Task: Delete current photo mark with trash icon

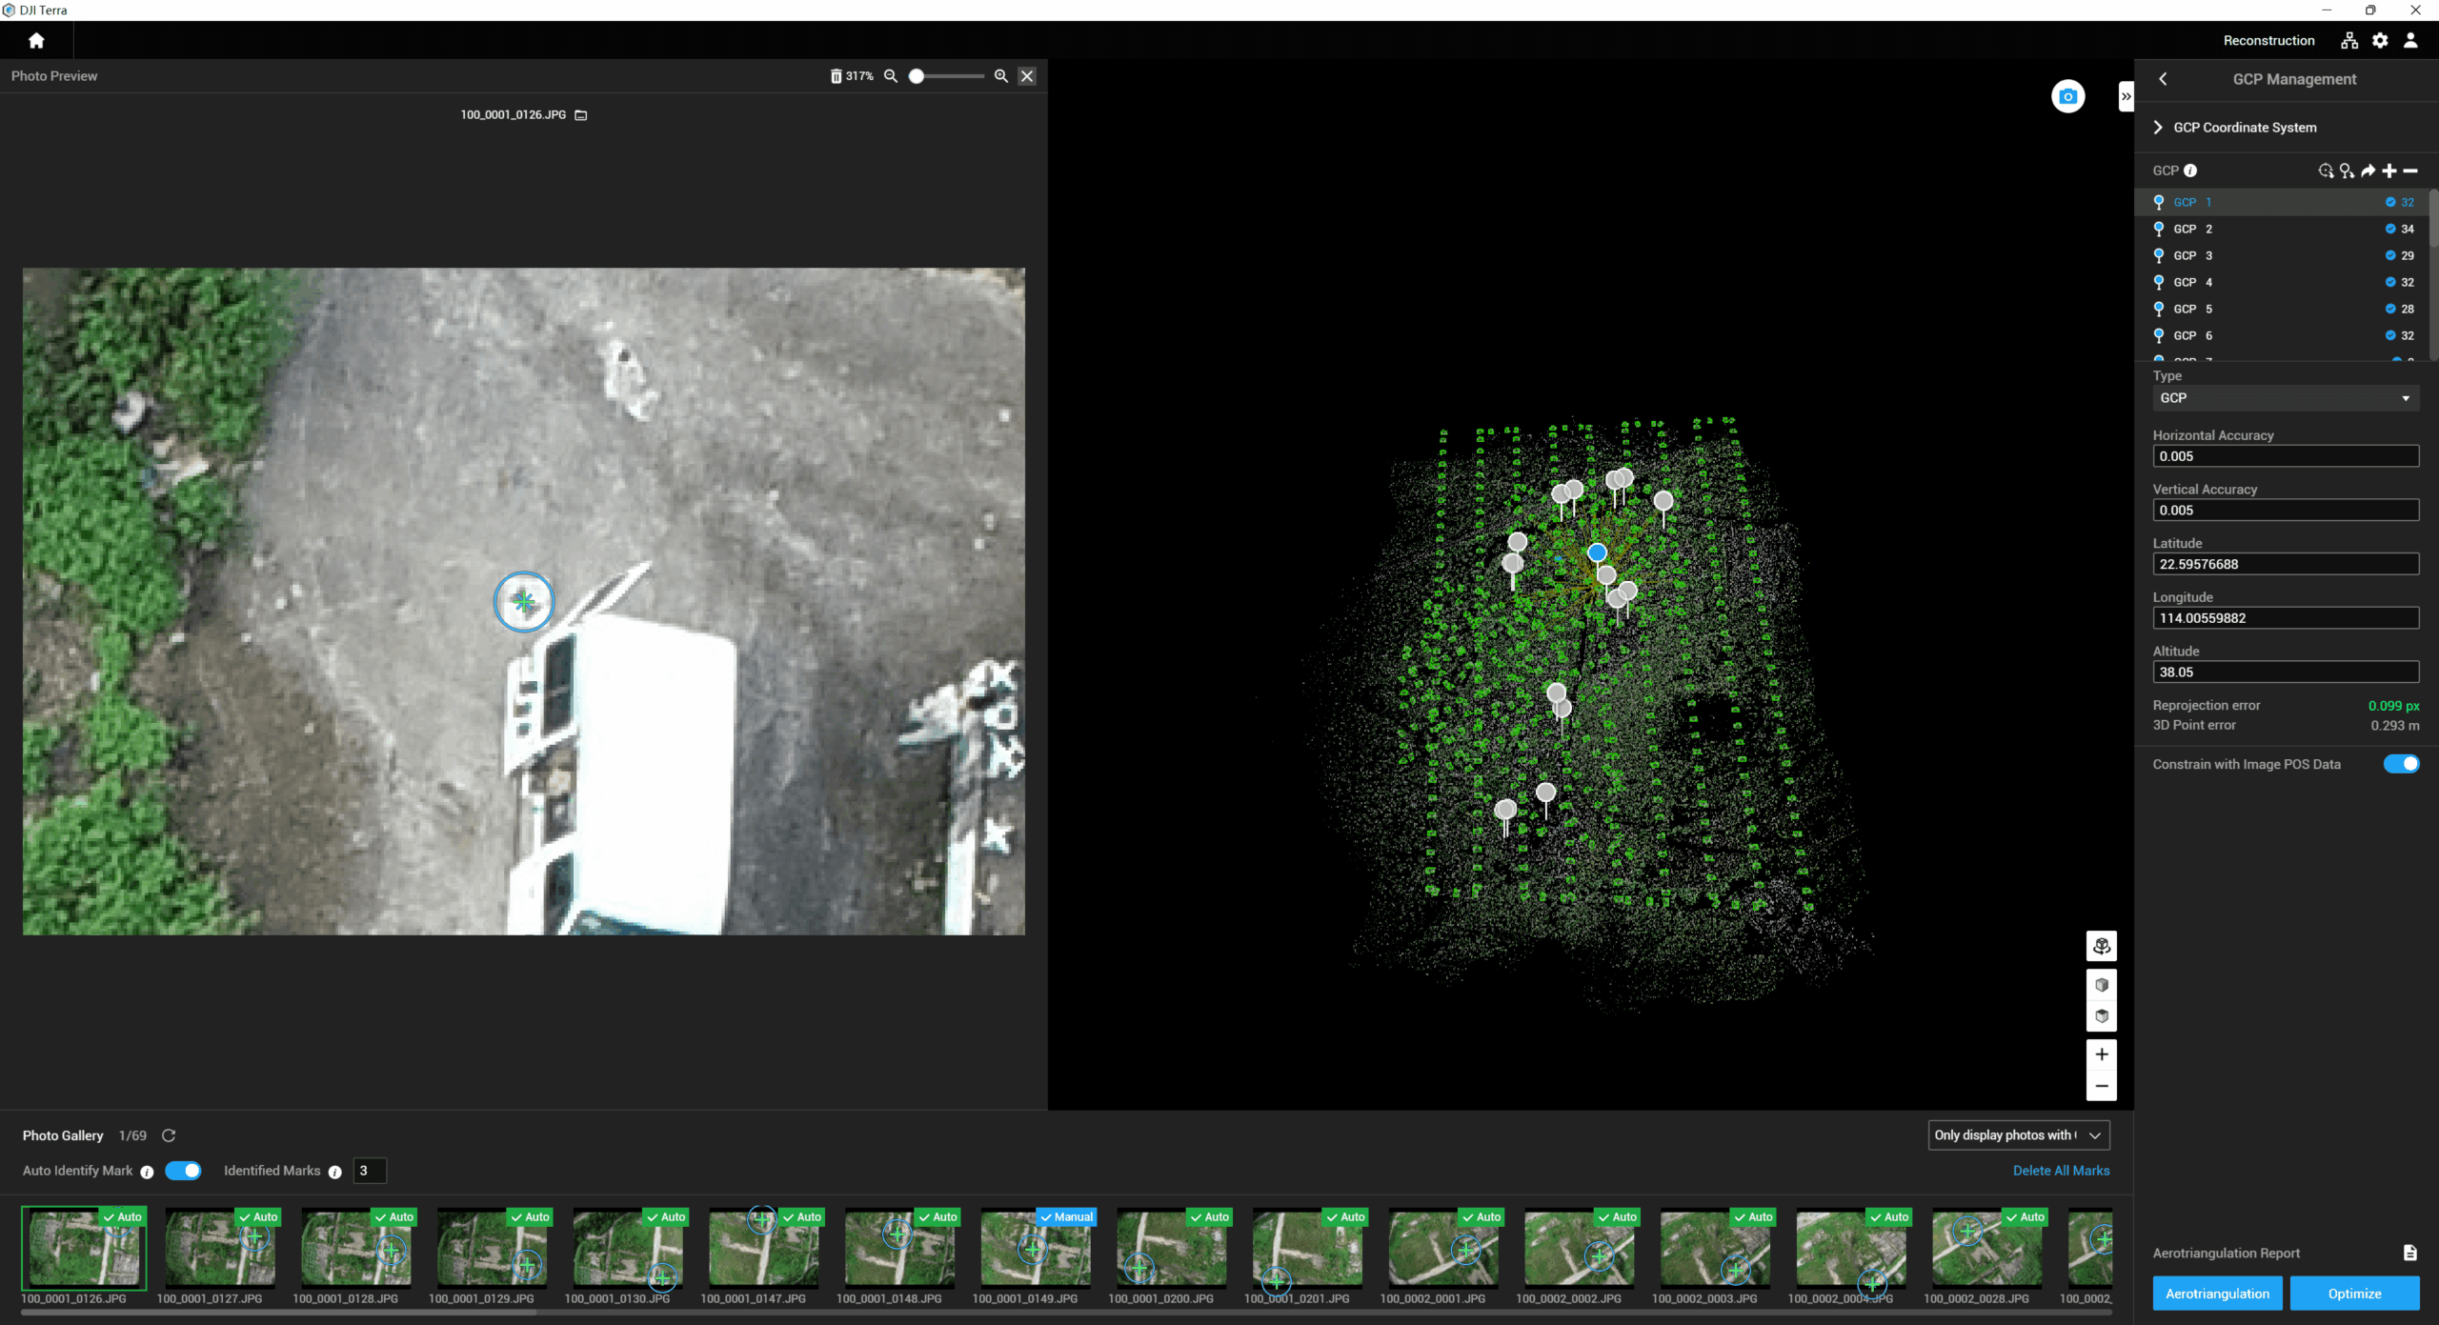Action: (x=836, y=76)
